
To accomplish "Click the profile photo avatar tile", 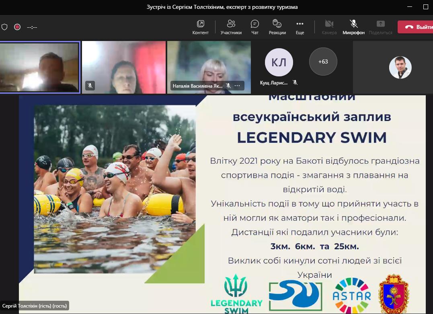I will [x=400, y=67].
